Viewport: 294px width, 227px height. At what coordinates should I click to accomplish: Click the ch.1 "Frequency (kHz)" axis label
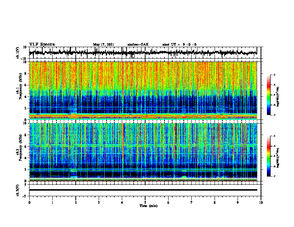click(20, 86)
